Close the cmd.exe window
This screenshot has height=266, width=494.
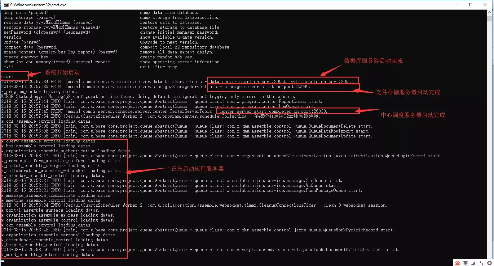click(x=485, y=5)
